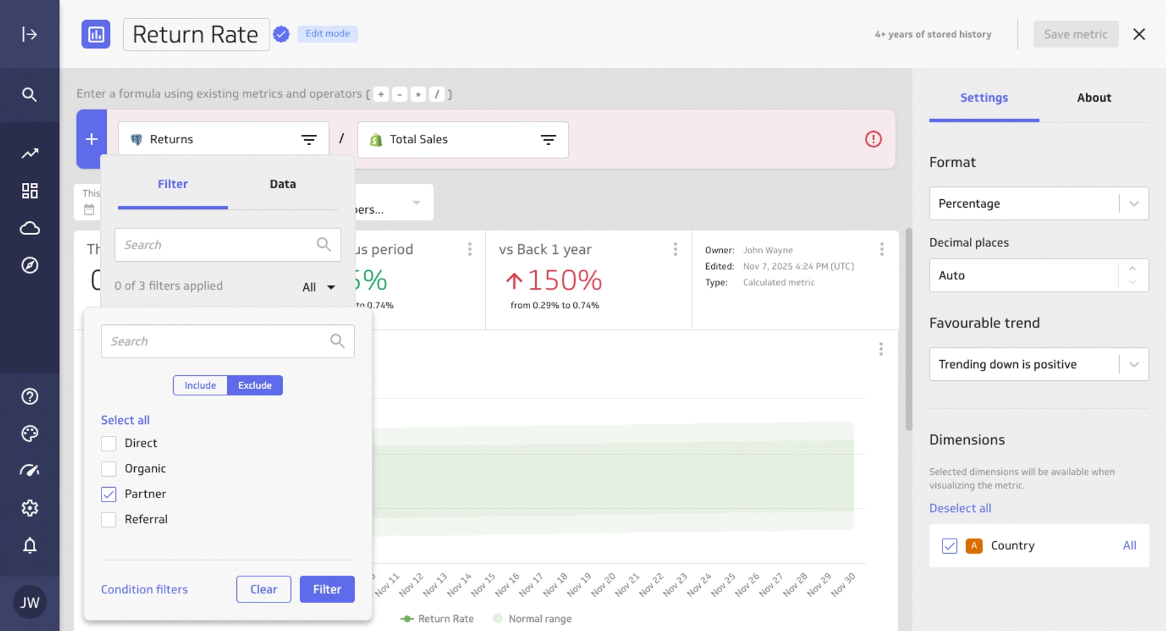Click the blue plus add metric button

92,139
